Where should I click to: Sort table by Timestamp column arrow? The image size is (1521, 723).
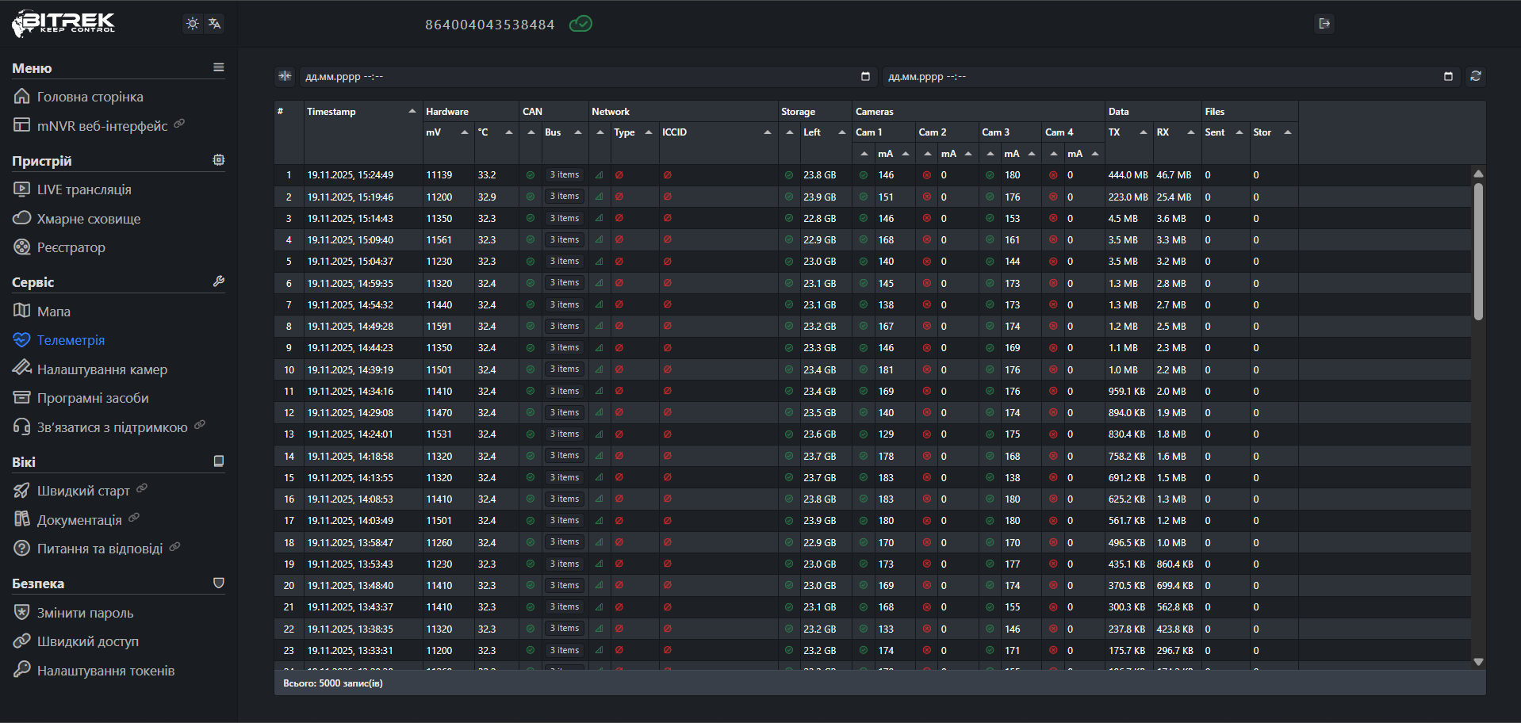click(x=412, y=111)
